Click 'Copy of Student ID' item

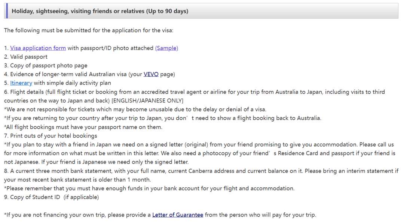tap(52, 197)
